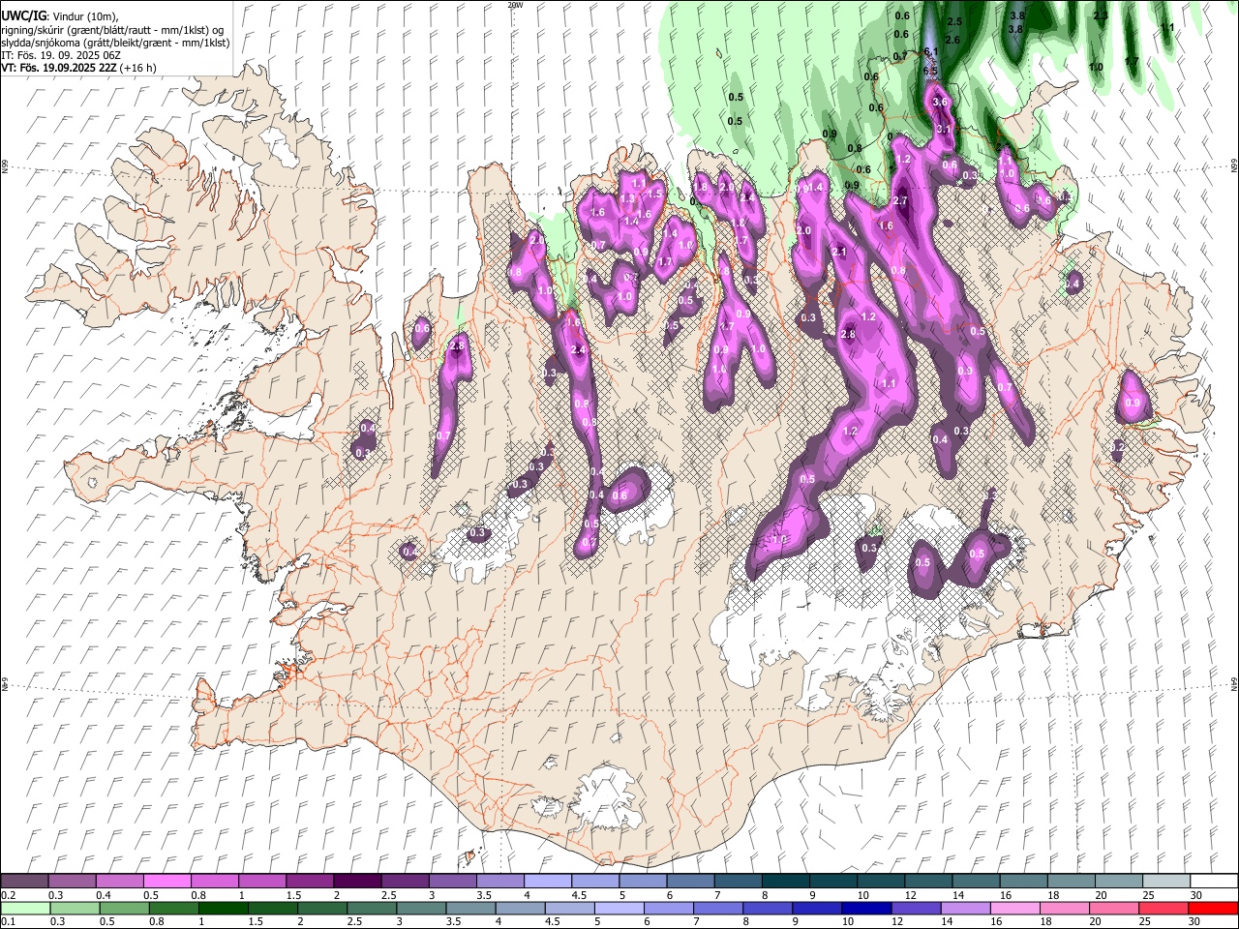The width and height of the screenshot is (1239, 929).
Task: Click the "slydda/snjókoma" legend description line
Action: 115,43
